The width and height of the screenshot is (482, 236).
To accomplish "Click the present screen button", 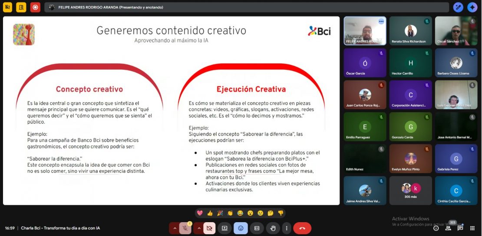I will (224, 228).
